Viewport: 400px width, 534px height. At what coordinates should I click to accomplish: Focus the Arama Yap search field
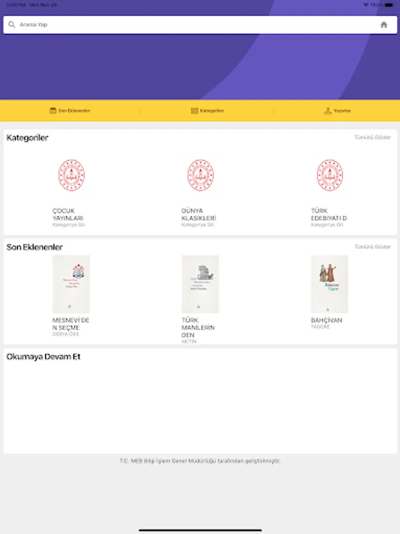(200, 24)
